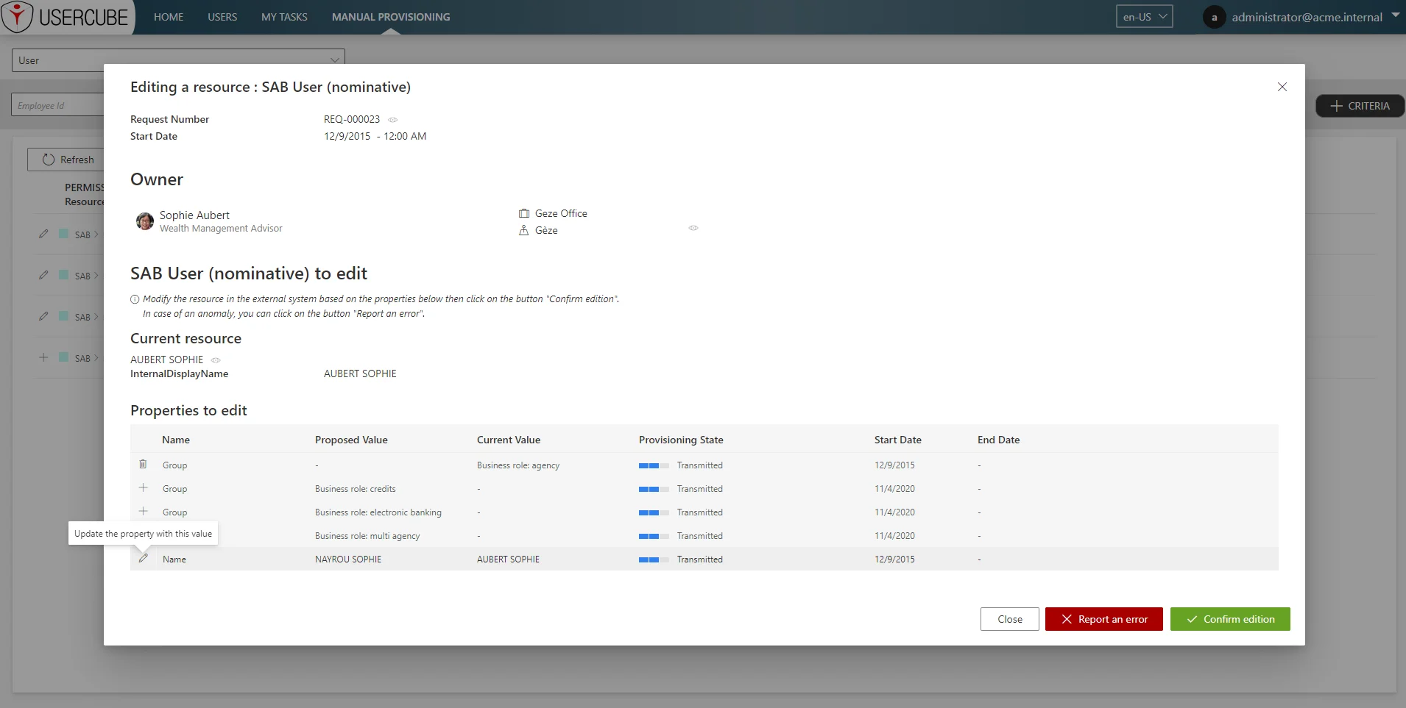Click the info icon before the Modify instructions
This screenshot has width=1406, height=708.
tap(135, 299)
